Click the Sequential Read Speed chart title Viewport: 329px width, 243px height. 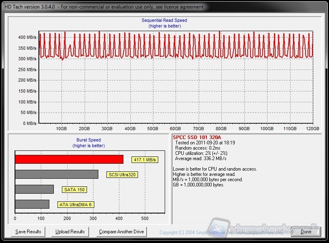pyautogui.click(x=164, y=20)
